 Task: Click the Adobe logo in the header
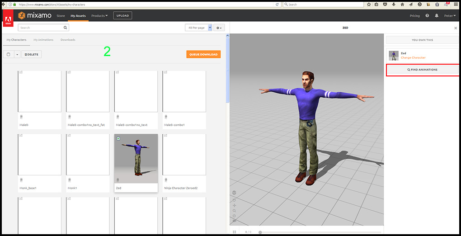[8, 19]
